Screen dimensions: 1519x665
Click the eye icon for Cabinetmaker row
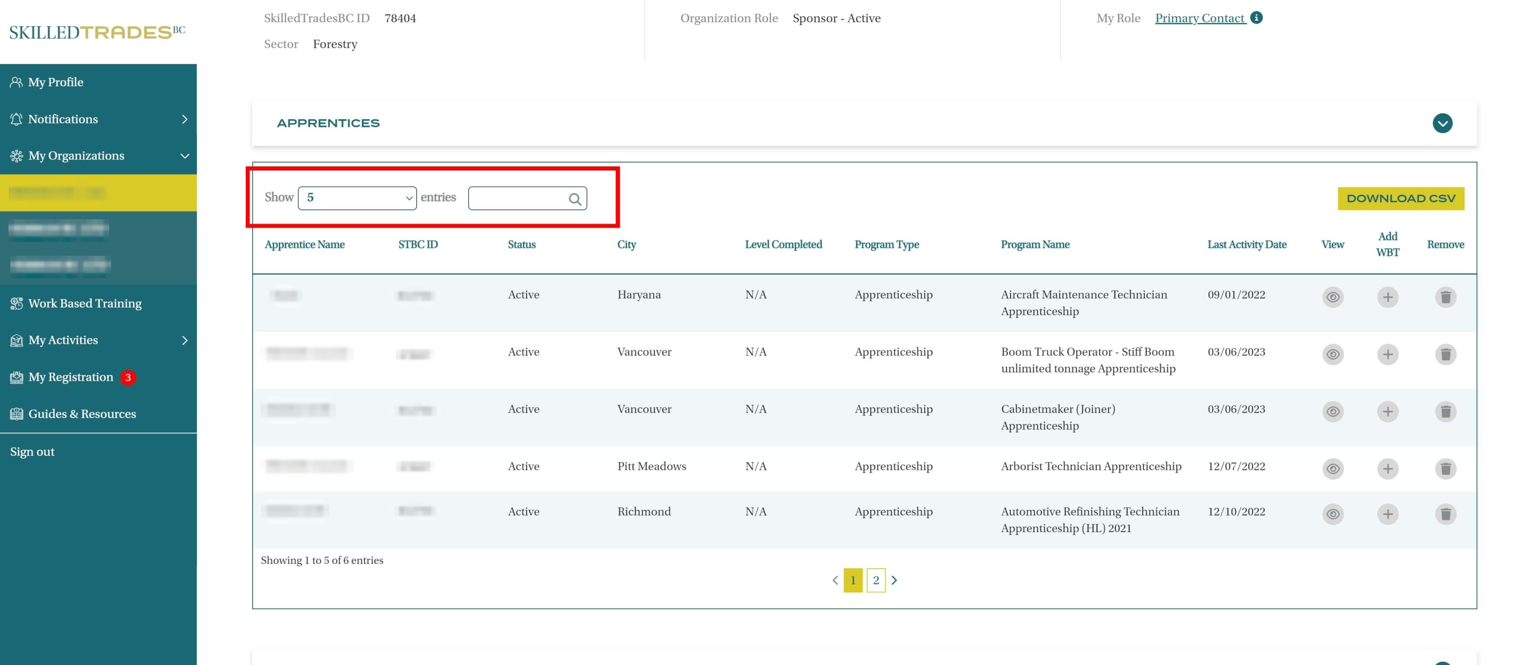click(x=1333, y=411)
